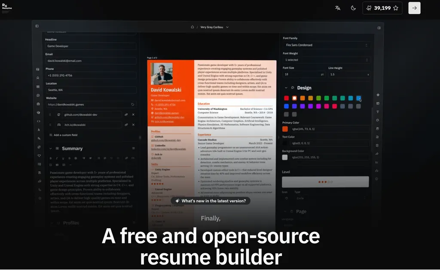Open the Background Color white picker swatch
The height and width of the screenshot is (270, 440).
(x=285, y=157)
